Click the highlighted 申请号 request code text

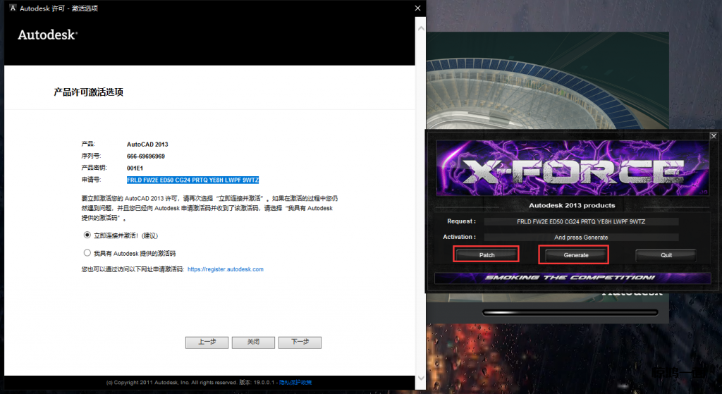coord(192,180)
